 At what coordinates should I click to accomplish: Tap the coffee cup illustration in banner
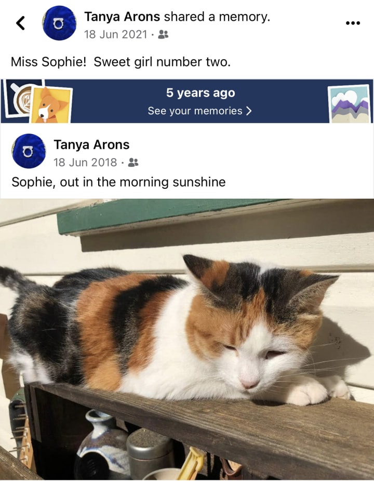[22, 98]
